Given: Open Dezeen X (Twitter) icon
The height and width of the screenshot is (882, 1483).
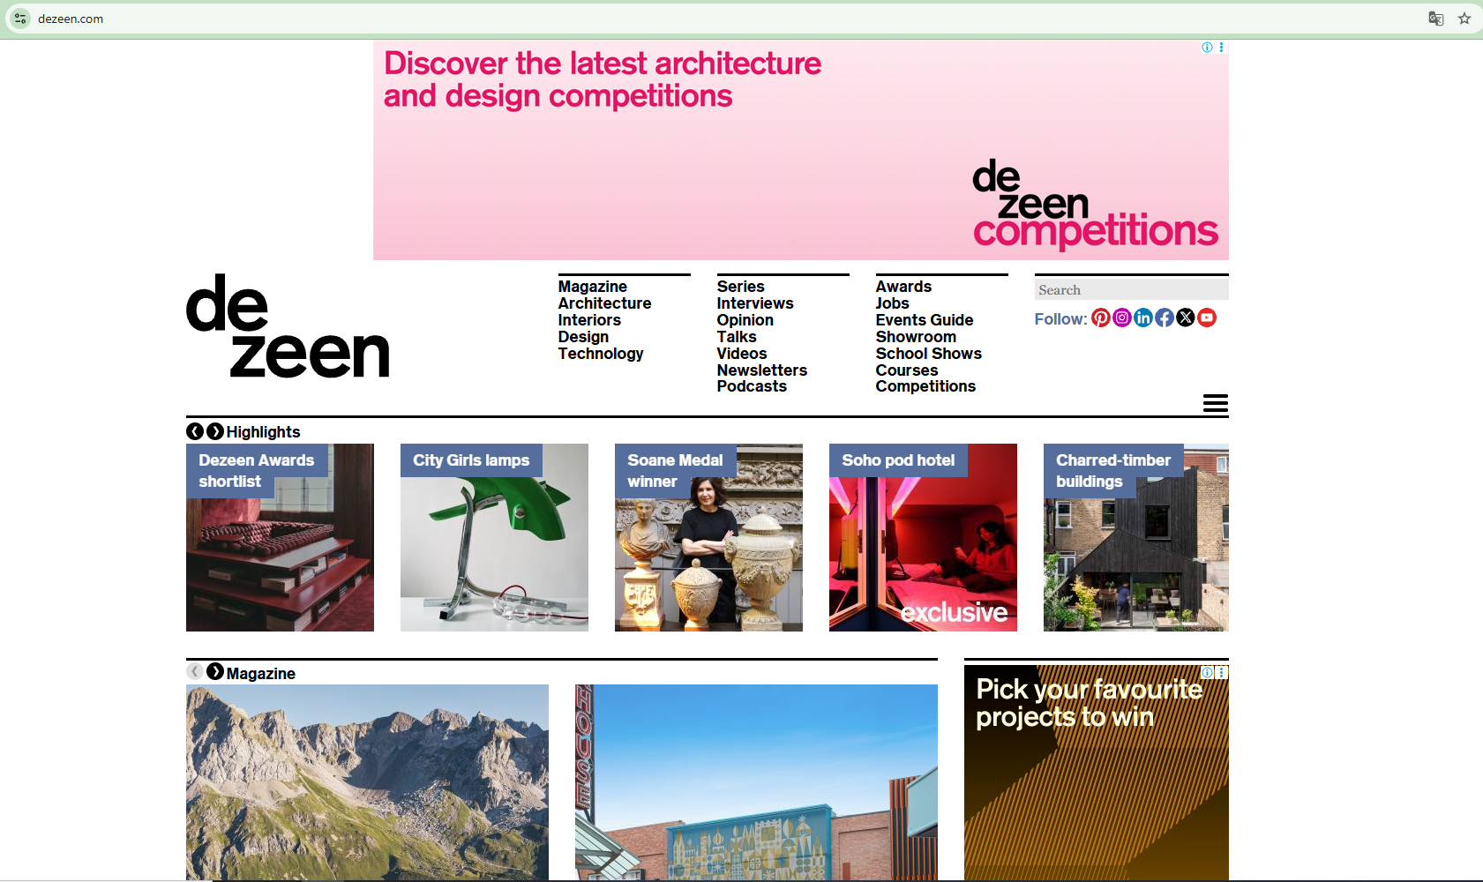Looking at the screenshot, I should [x=1186, y=318].
